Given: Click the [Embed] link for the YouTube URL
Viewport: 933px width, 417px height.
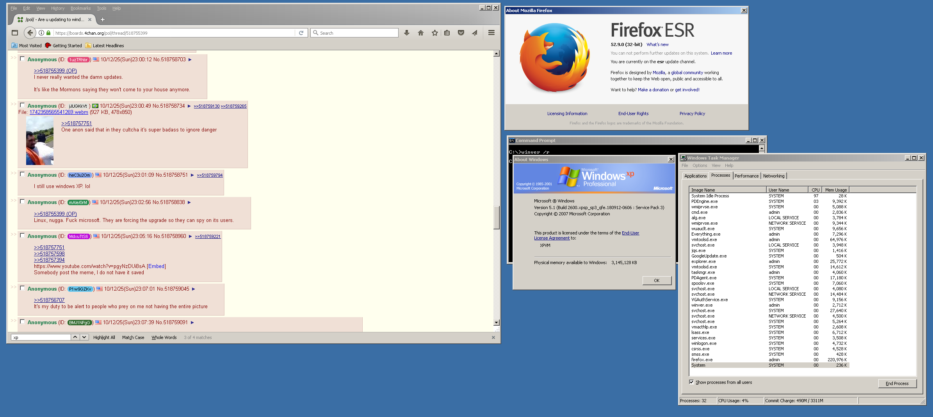Looking at the screenshot, I should pyautogui.click(x=157, y=266).
